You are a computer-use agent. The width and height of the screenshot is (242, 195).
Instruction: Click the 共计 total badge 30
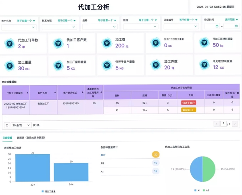pyautogui.click(x=156, y=155)
